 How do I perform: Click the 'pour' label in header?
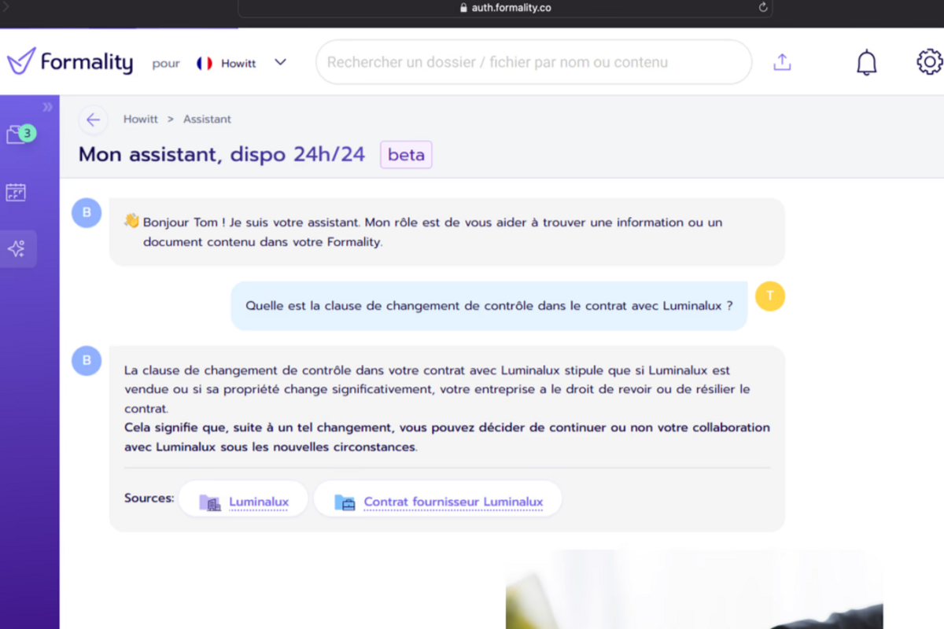click(x=166, y=64)
